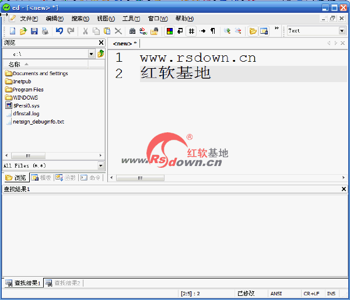Create a new document with New icon
Viewport: 350px width, 300px height.
[12, 31]
